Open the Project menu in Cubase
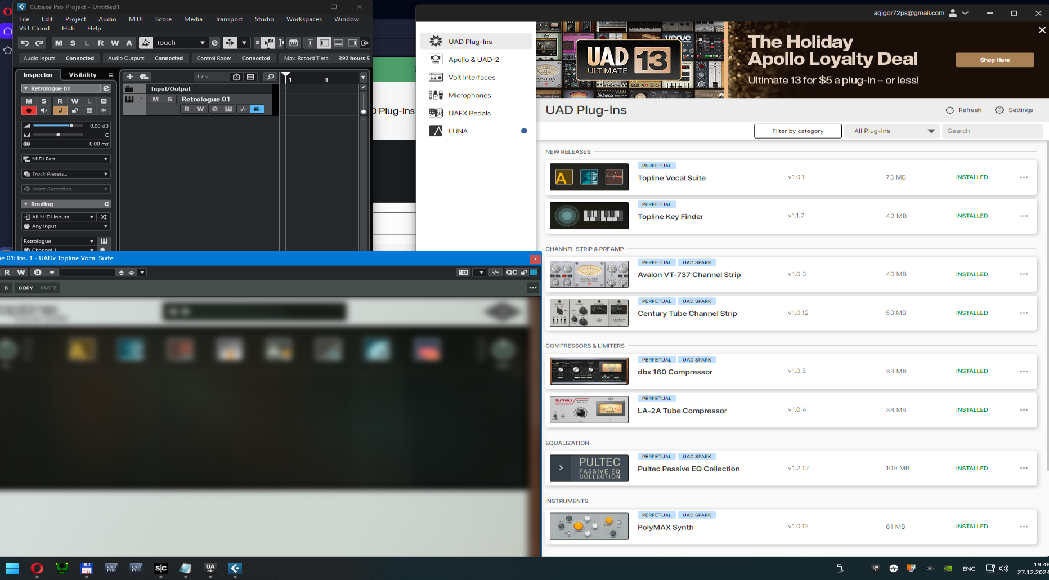The width and height of the screenshot is (1049, 580). point(75,19)
